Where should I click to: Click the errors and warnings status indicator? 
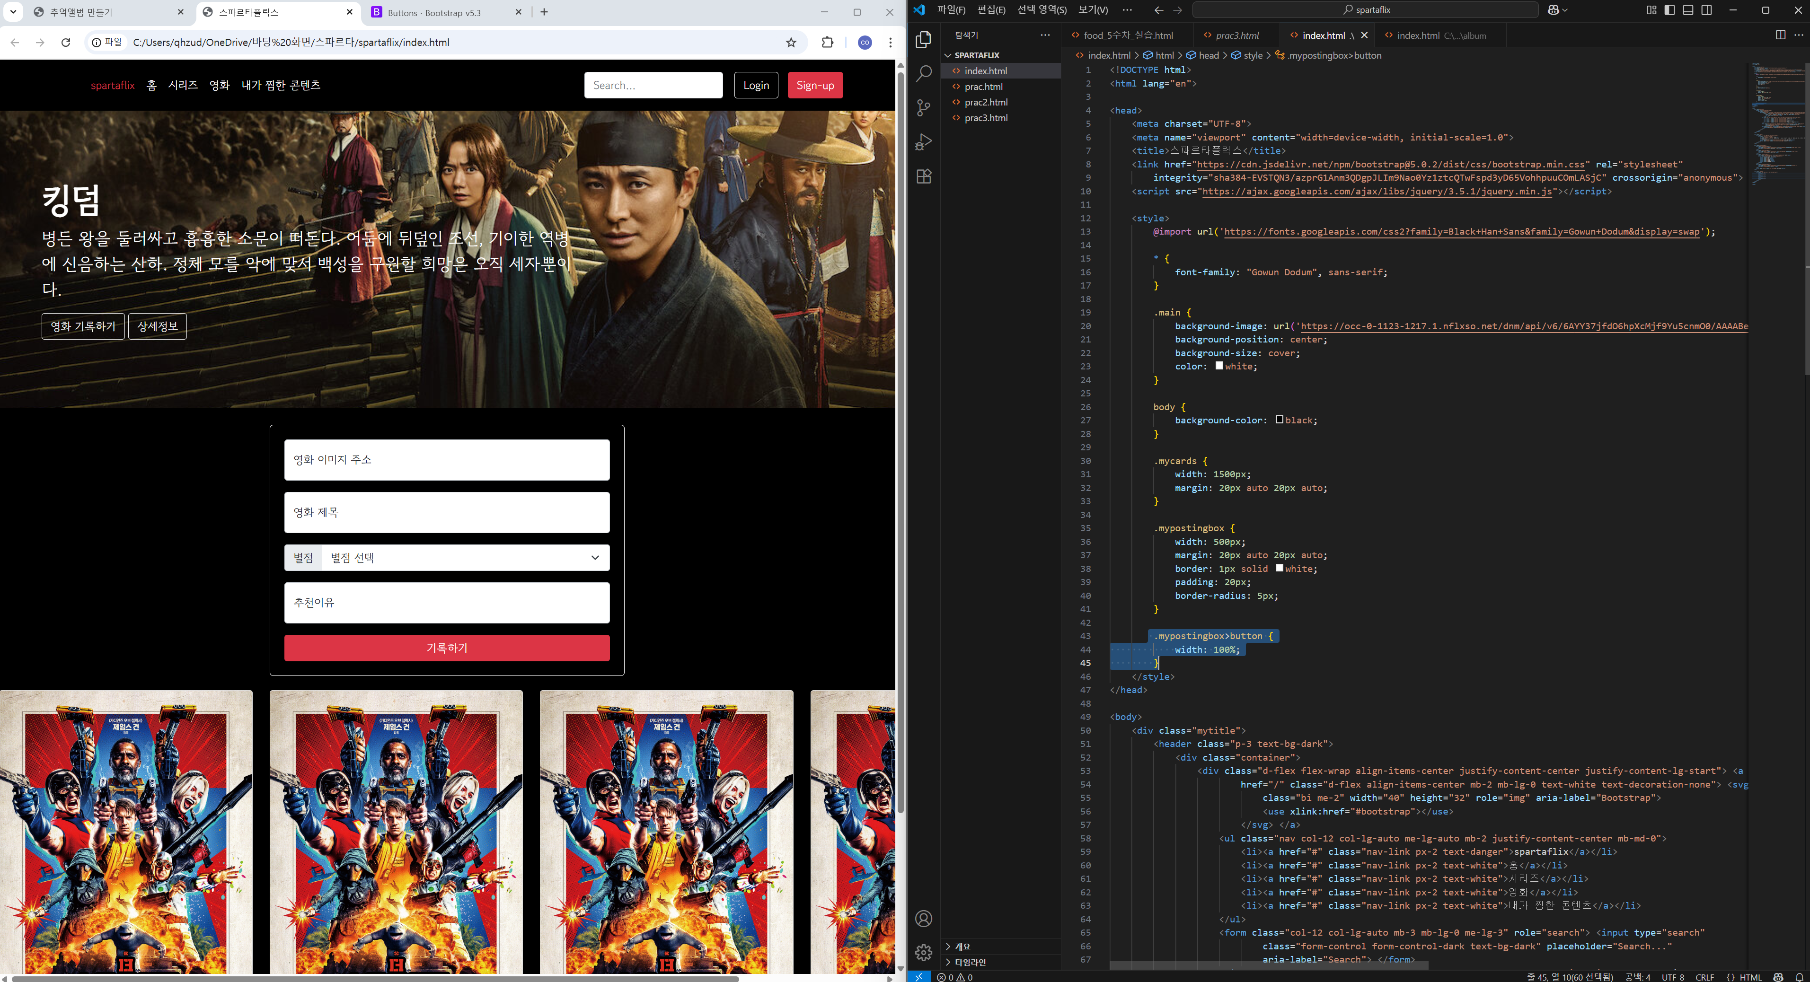coord(955,977)
